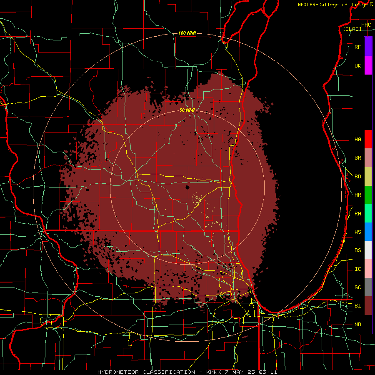Screen dimensions: 375x375
Task: Pick the mint green RA rain swatch
Action: click(x=368, y=213)
